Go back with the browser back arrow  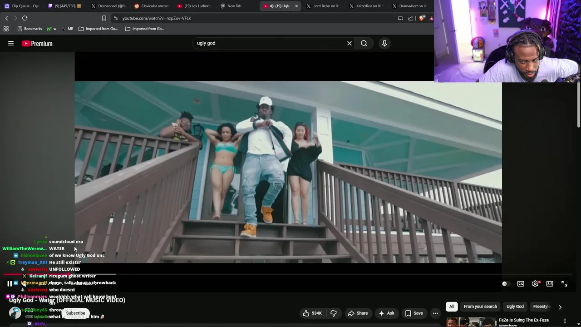coord(6,18)
